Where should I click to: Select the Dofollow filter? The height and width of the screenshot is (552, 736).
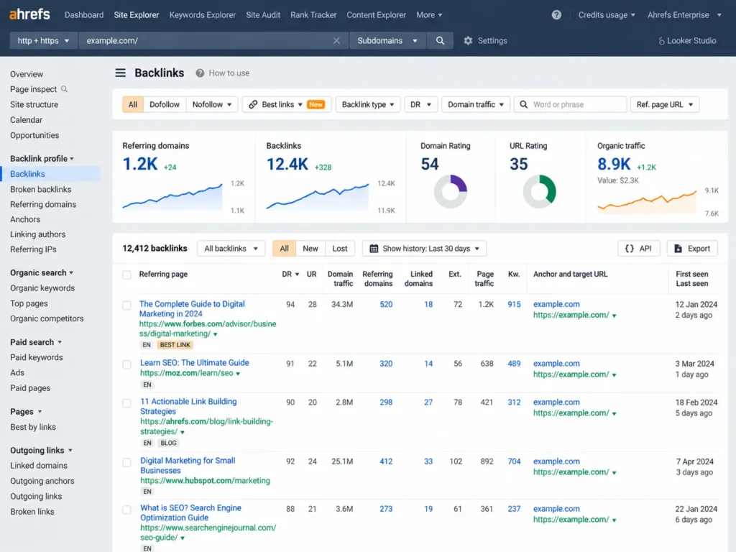pyautogui.click(x=165, y=104)
